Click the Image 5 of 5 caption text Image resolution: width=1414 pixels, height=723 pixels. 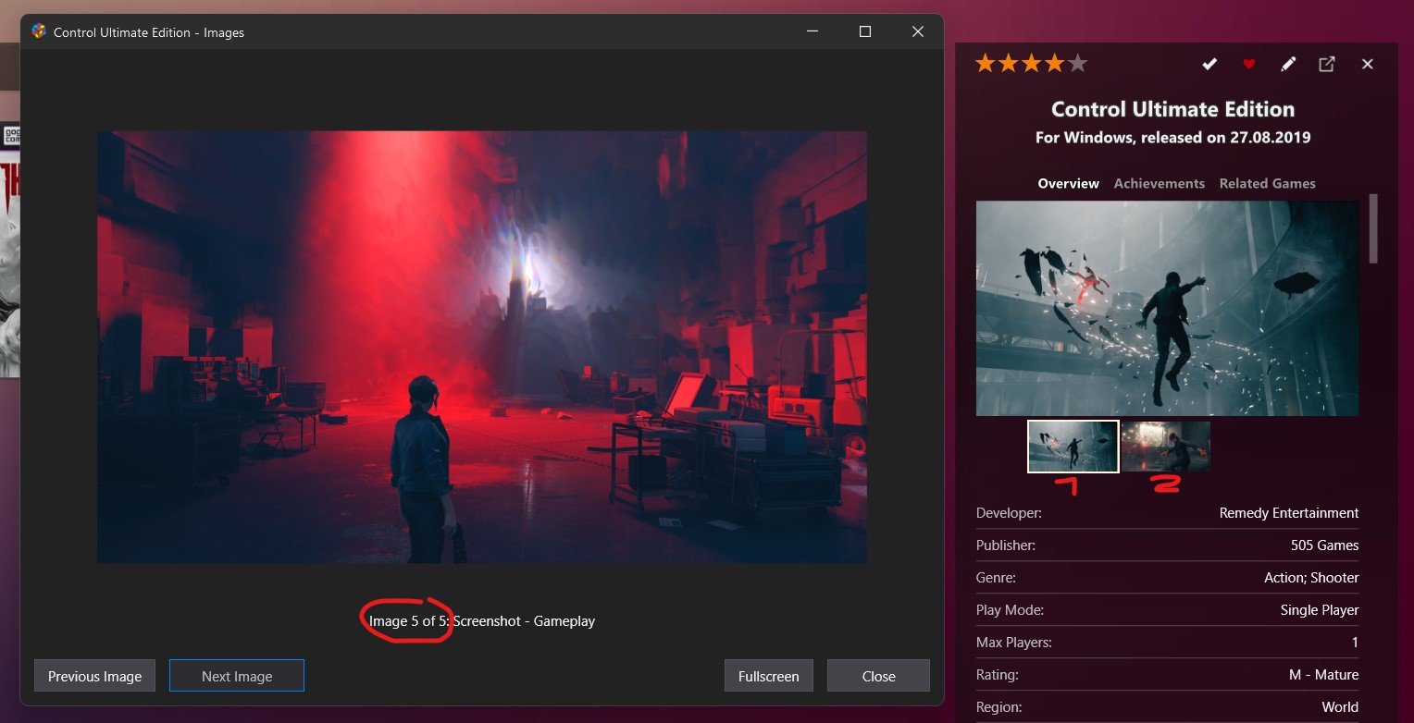point(482,621)
